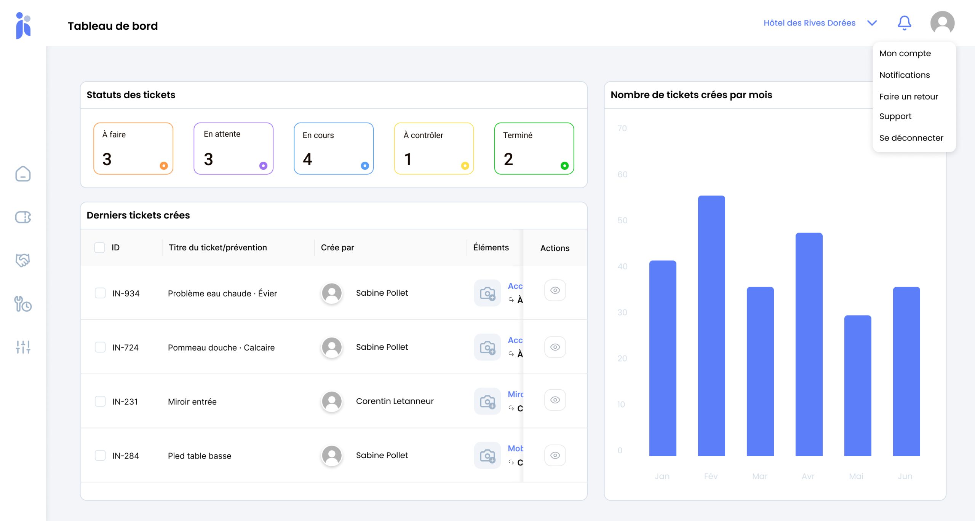Viewport: 975px width, 521px height.
Task: Toggle the select-all checkbox in header
Action: pos(99,248)
